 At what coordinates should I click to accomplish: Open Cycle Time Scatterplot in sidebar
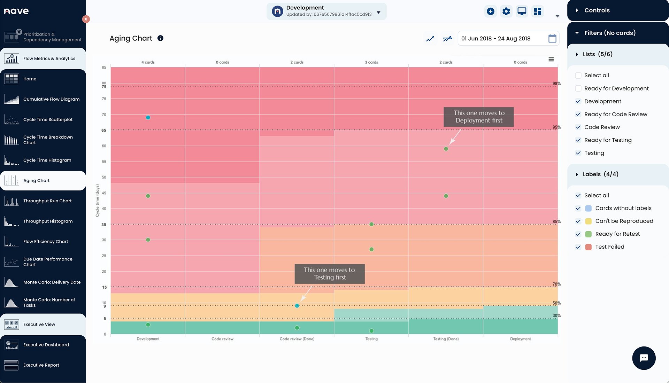(48, 119)
